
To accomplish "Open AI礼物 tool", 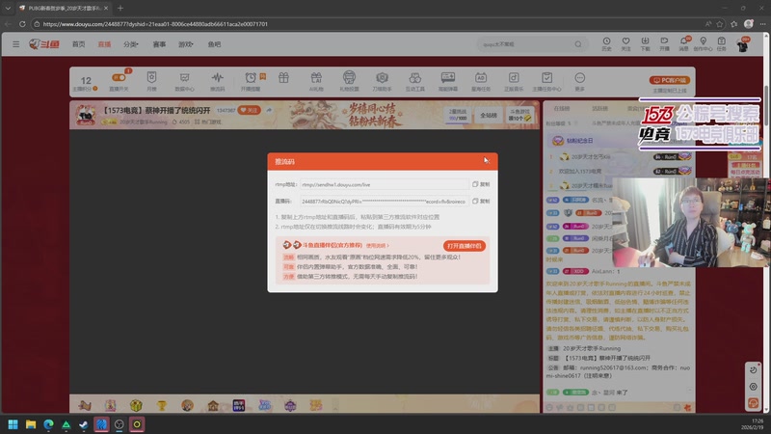I will click(x=316, y=81).
